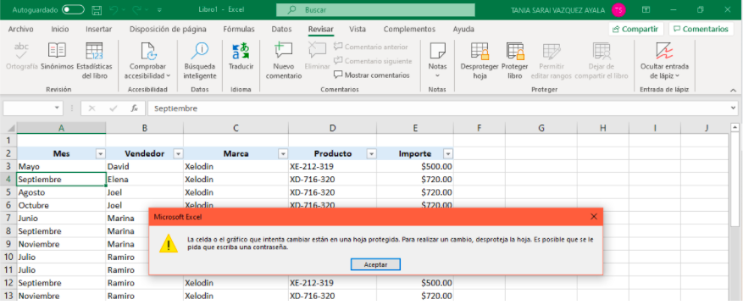Click cell D3 with XE-212-319

(x=333, y=166)
